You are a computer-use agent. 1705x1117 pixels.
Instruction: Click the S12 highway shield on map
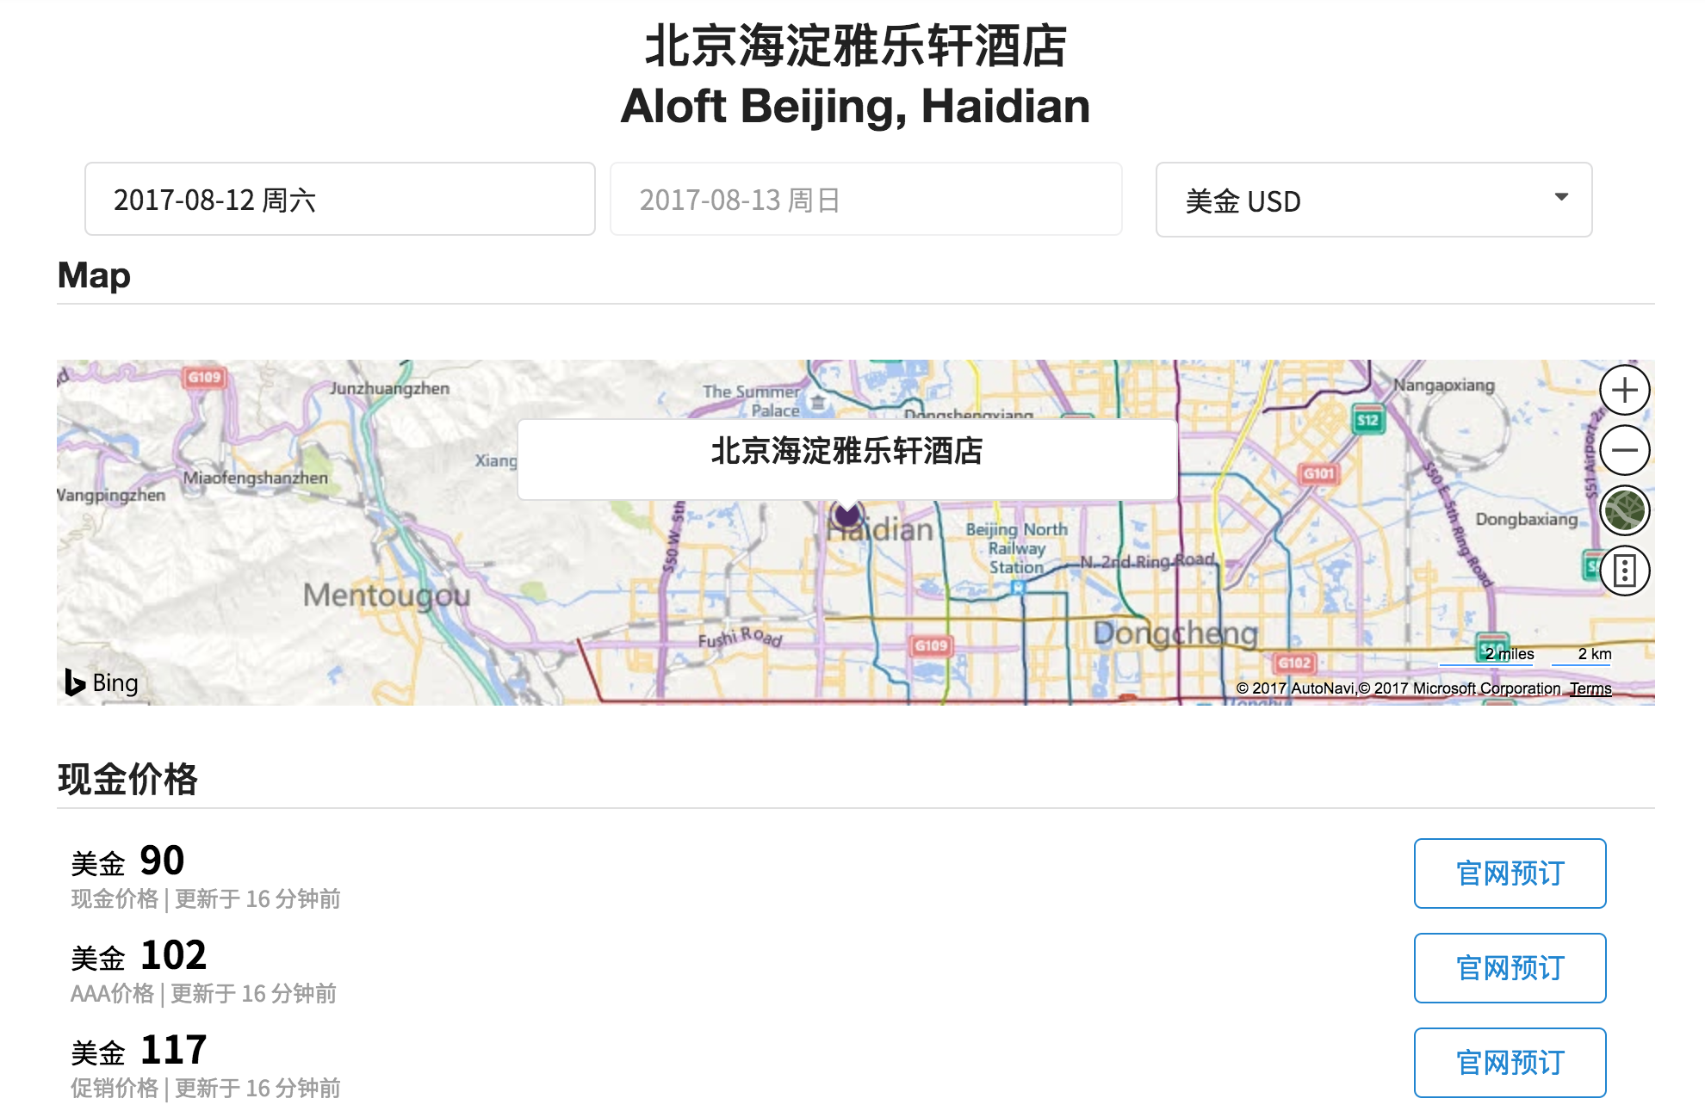(1367, 420)
